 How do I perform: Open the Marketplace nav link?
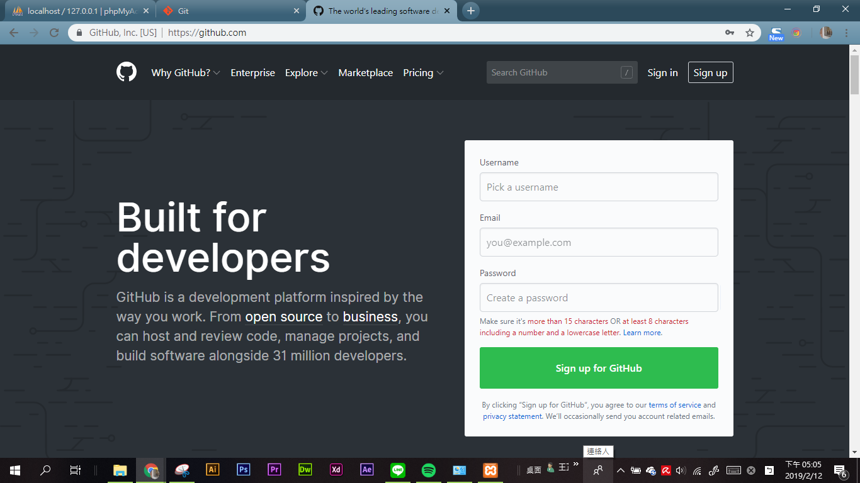(x=366, y=73)
